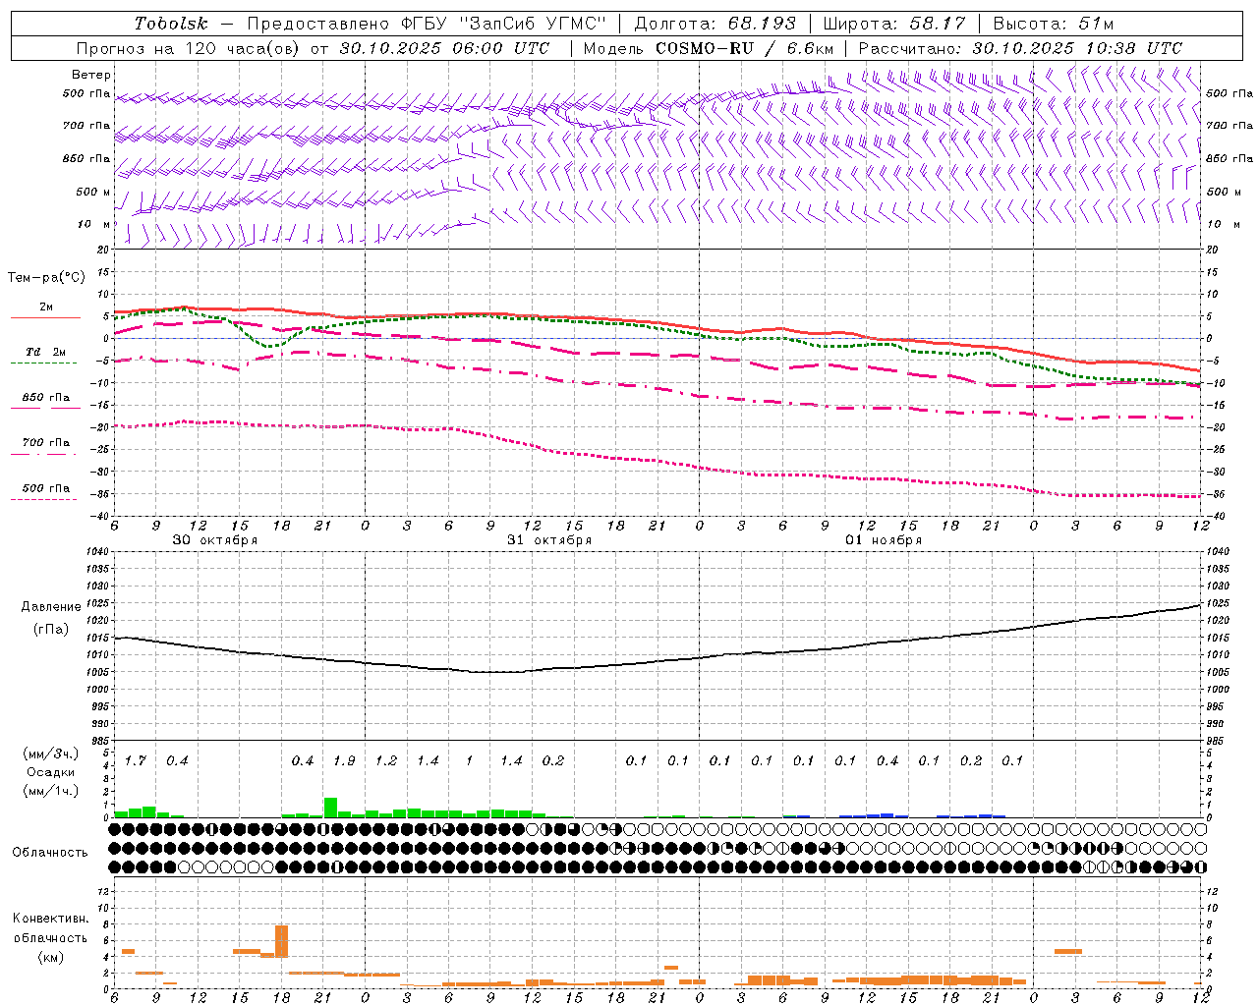Click the Td 2м dew point legend entry
This screenshot has height=1006, width=1258.
tap(45, 356)
